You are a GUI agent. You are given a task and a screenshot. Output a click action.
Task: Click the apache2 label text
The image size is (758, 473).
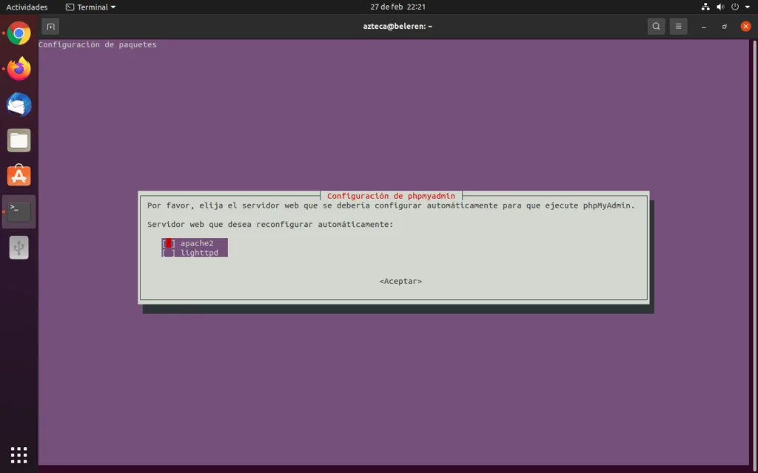click(x=197, y=243)
